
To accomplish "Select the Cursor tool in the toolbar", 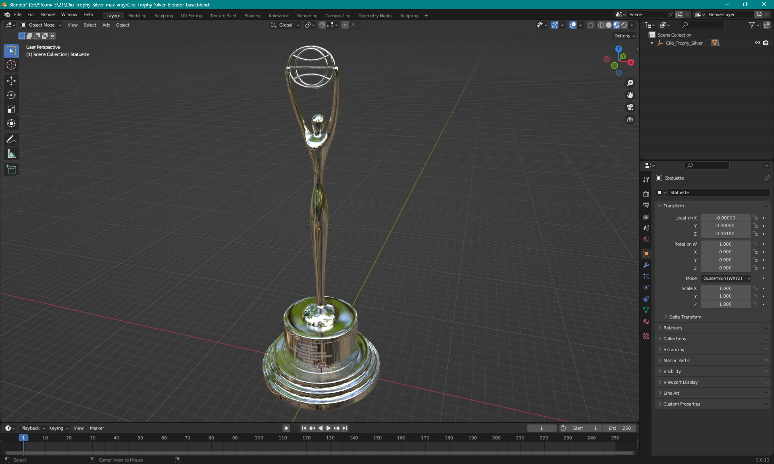I will click(x=11, y=65).
